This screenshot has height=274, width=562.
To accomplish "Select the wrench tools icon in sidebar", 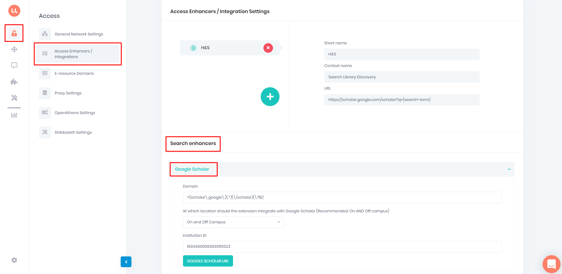I will [x=14, y=98].
